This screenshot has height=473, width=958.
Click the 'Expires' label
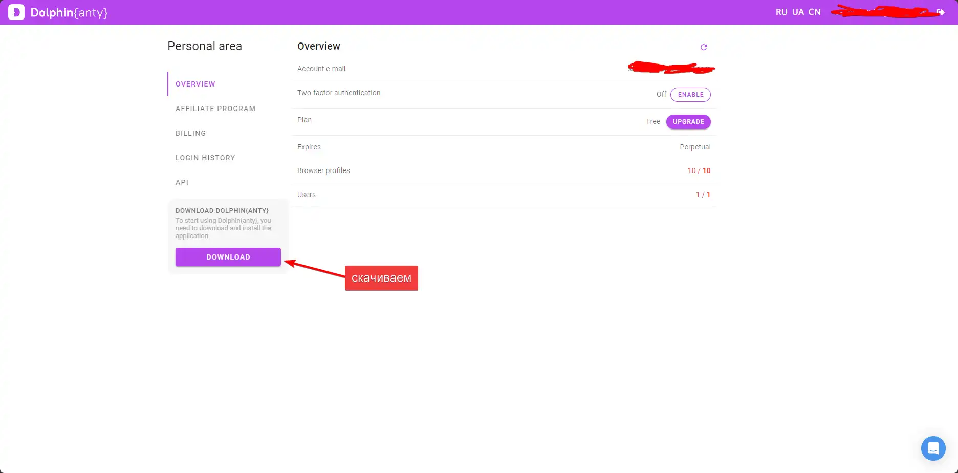tap(309, 147)
